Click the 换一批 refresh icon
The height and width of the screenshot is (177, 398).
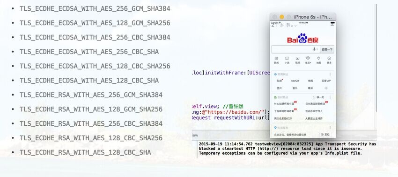click(x=314, y=97)
